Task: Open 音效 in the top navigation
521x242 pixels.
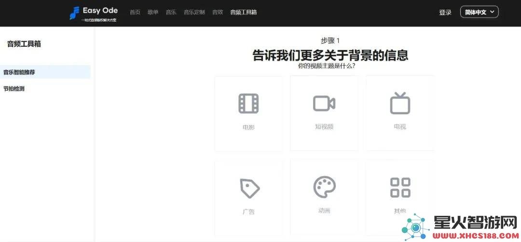Action: click(218, 12)
